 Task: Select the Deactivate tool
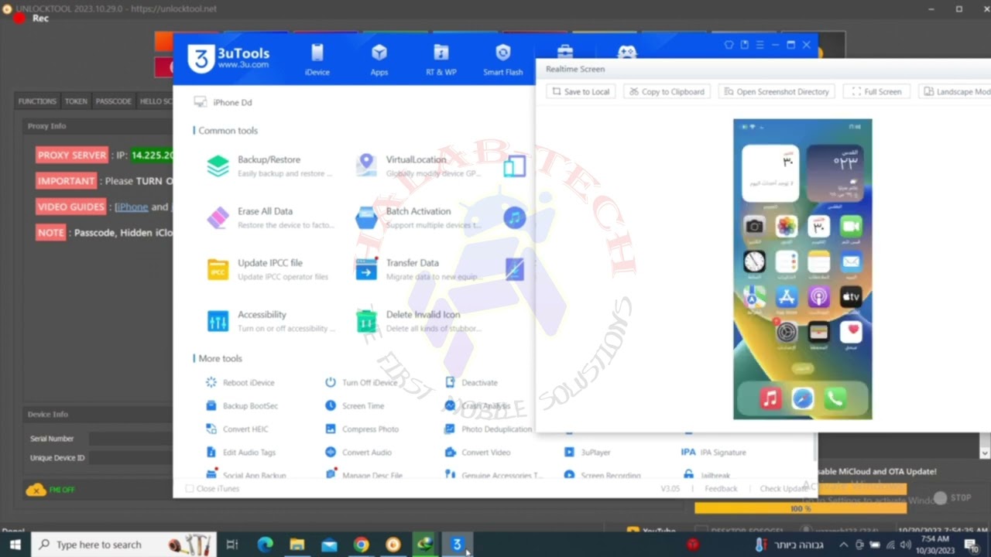471,382
